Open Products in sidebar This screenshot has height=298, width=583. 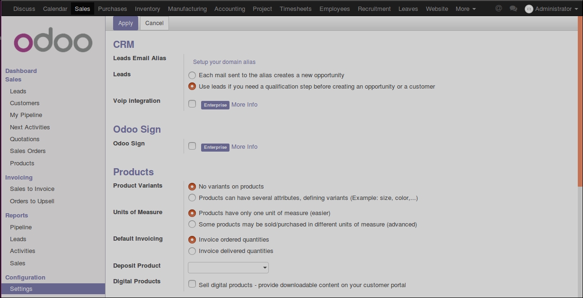tap(22, 163)
